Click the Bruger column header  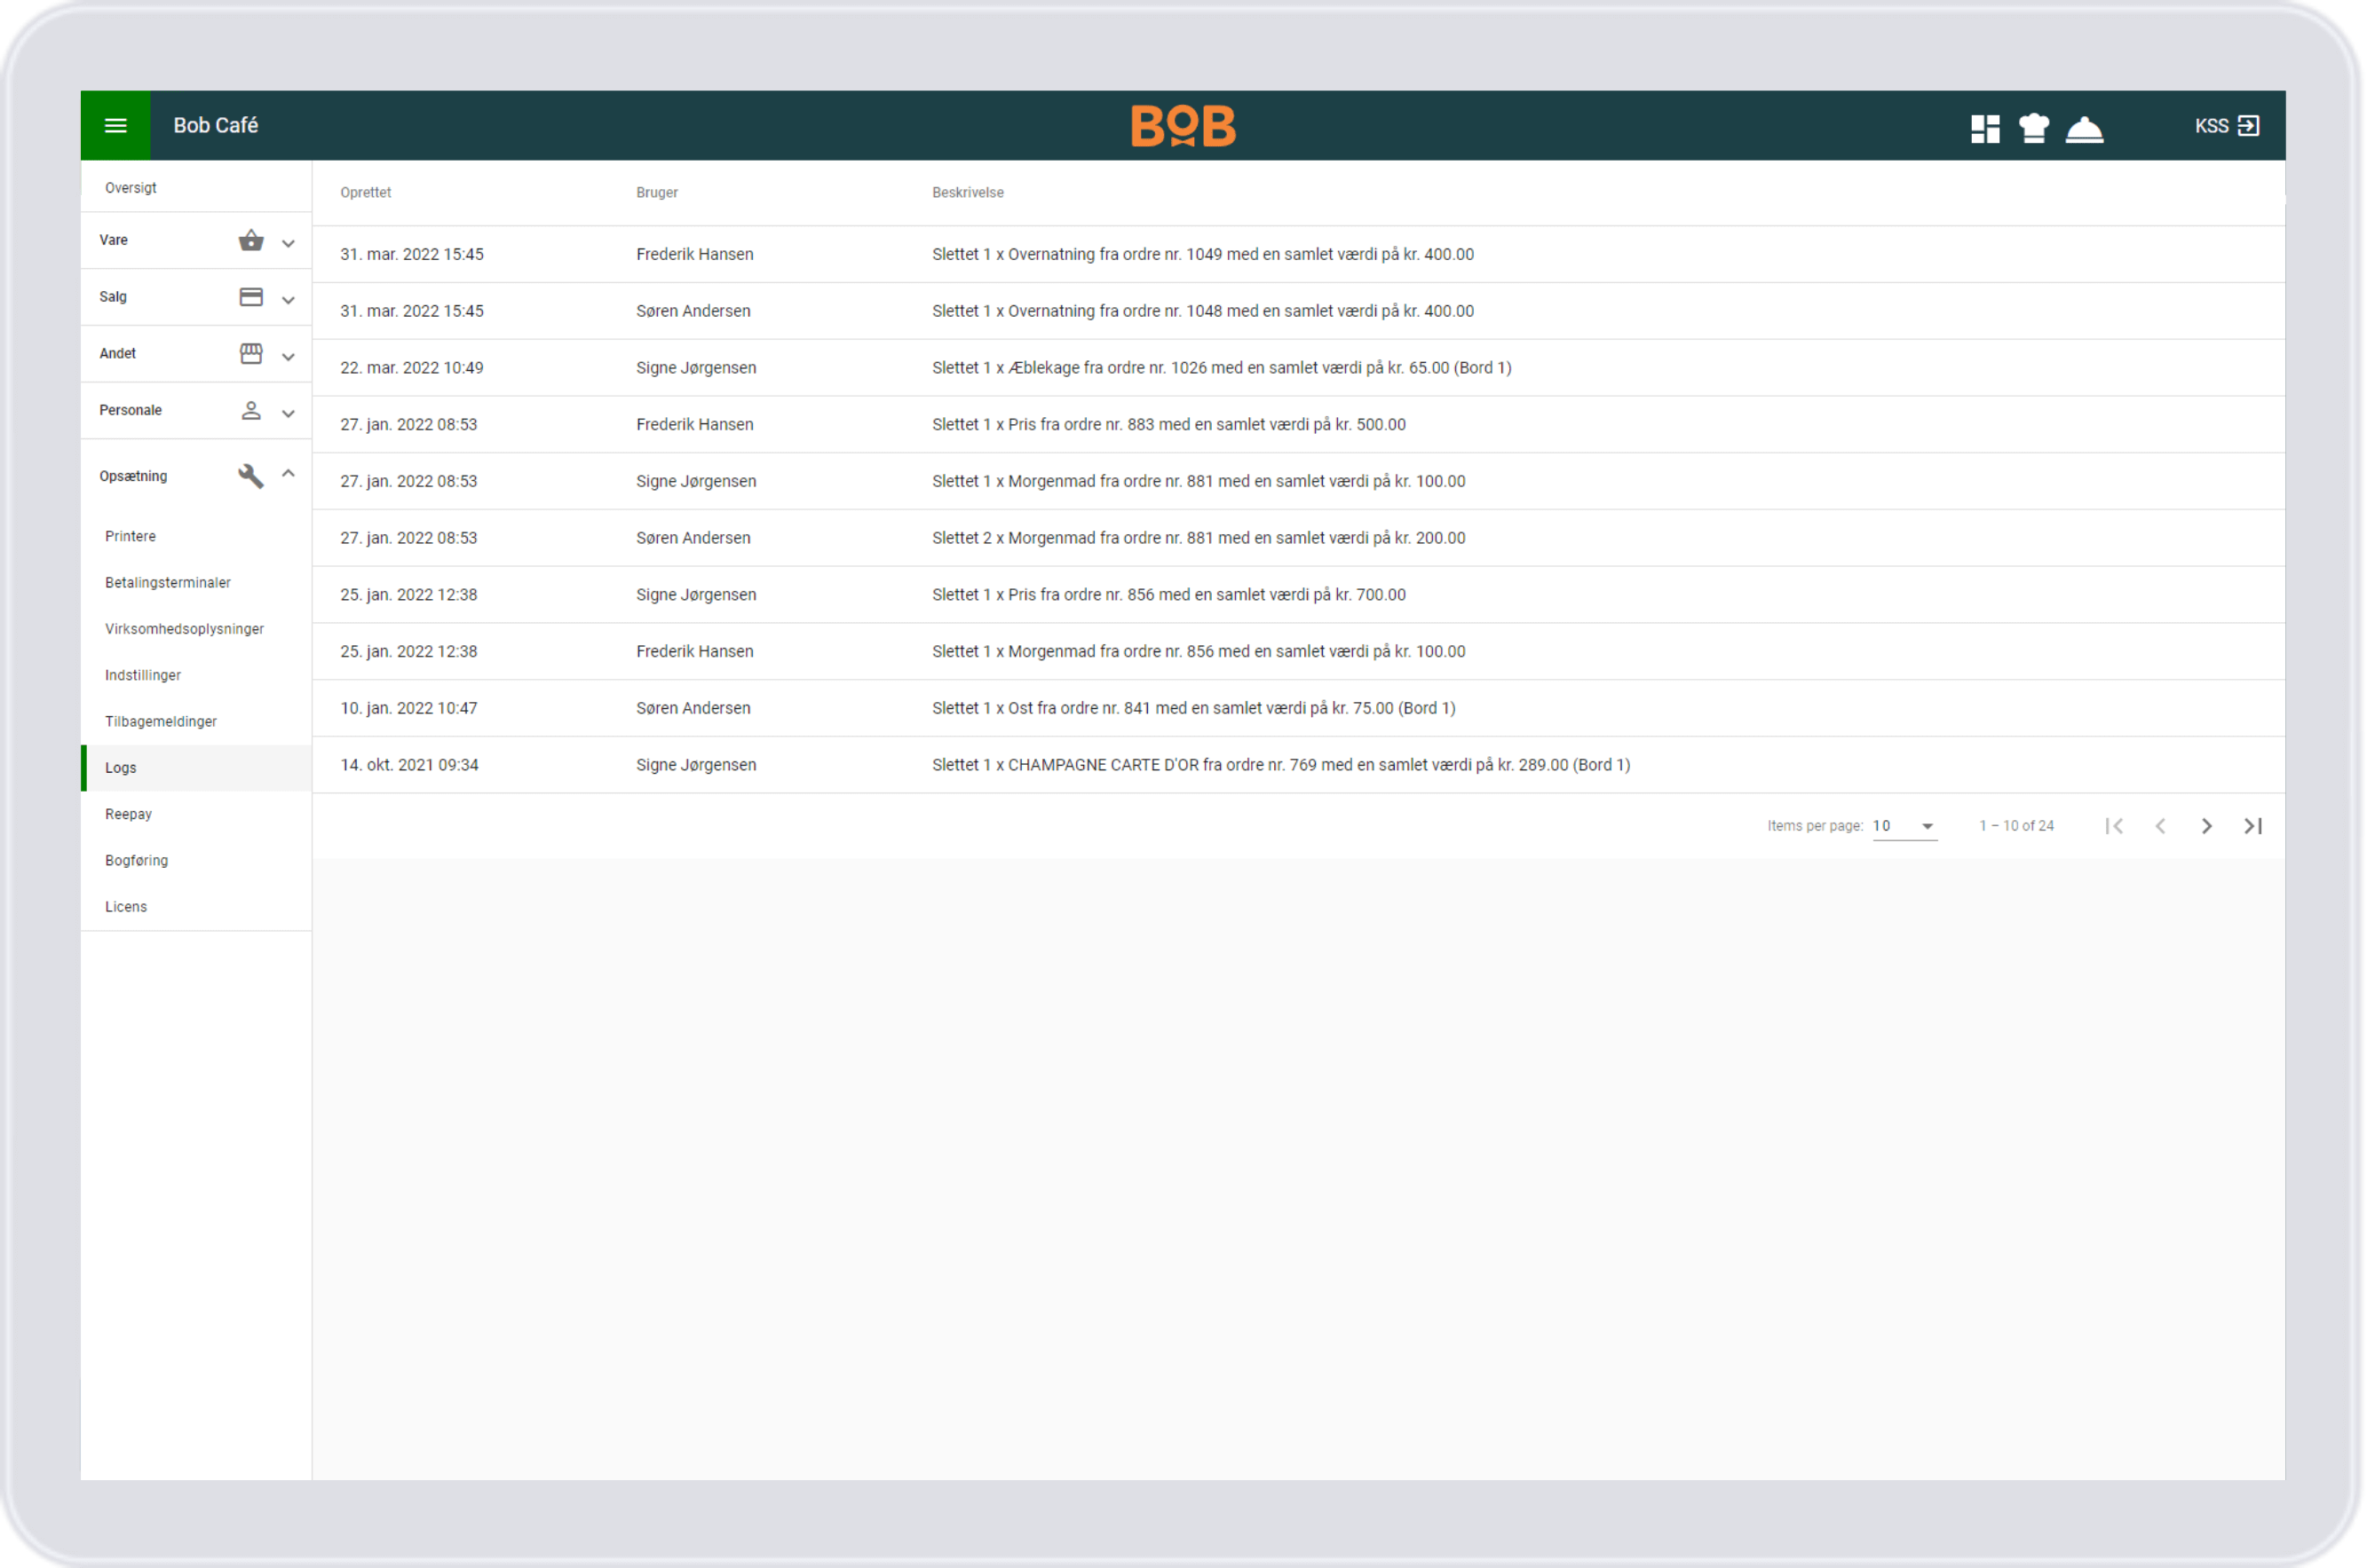point(657,193)
